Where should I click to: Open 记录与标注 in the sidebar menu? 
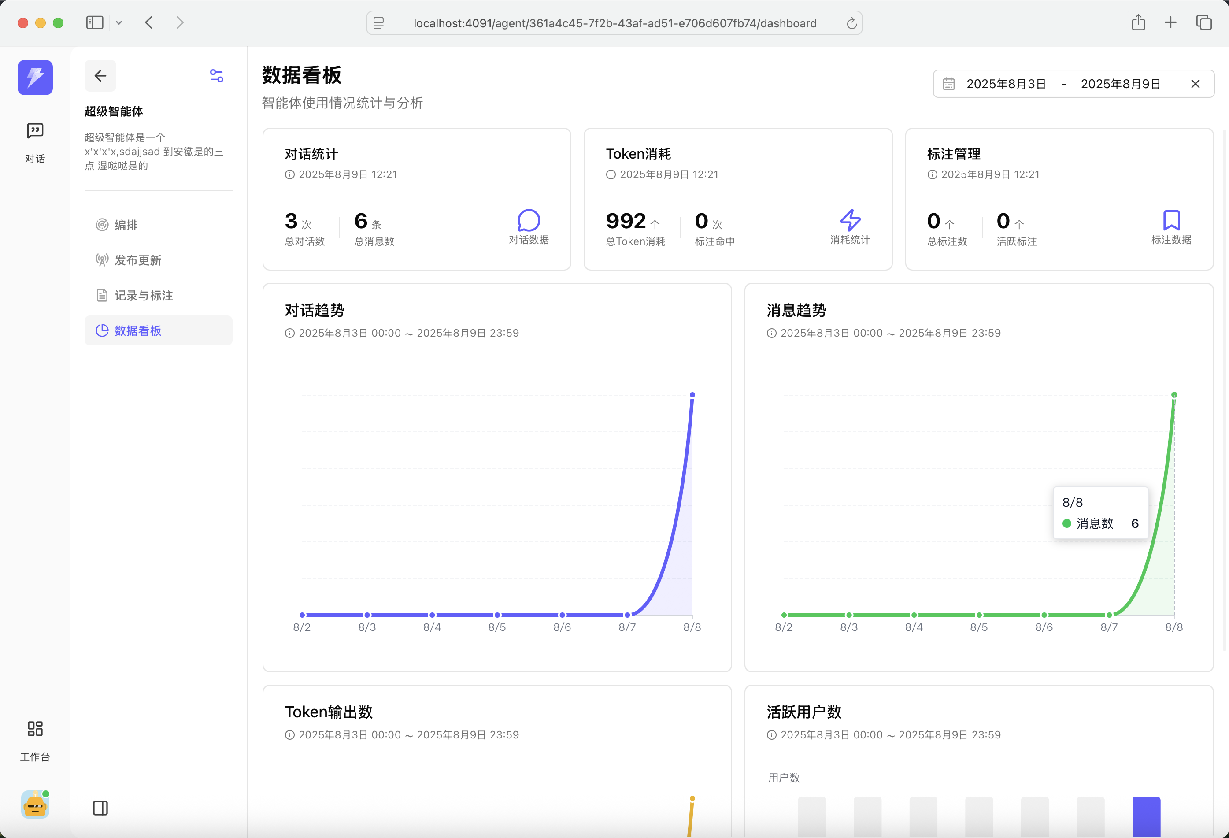coord(158,295)
